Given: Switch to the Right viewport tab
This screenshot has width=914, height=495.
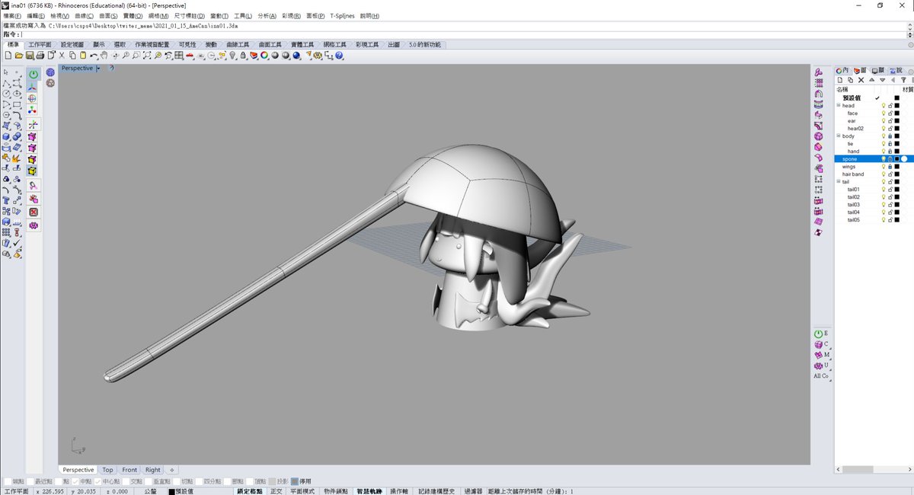Looking at the screenshot, I should pyautogui.click(x=153, y=470).
